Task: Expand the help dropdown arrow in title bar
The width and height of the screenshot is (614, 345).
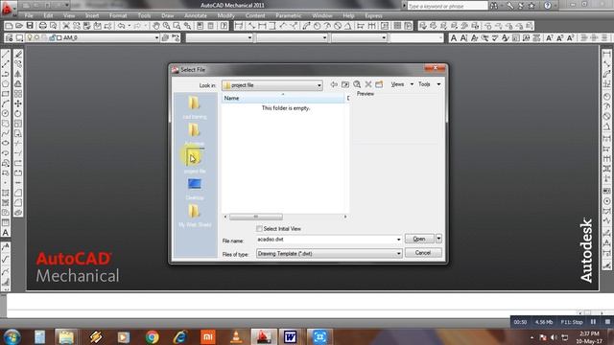Action: (x=555, y=6)
